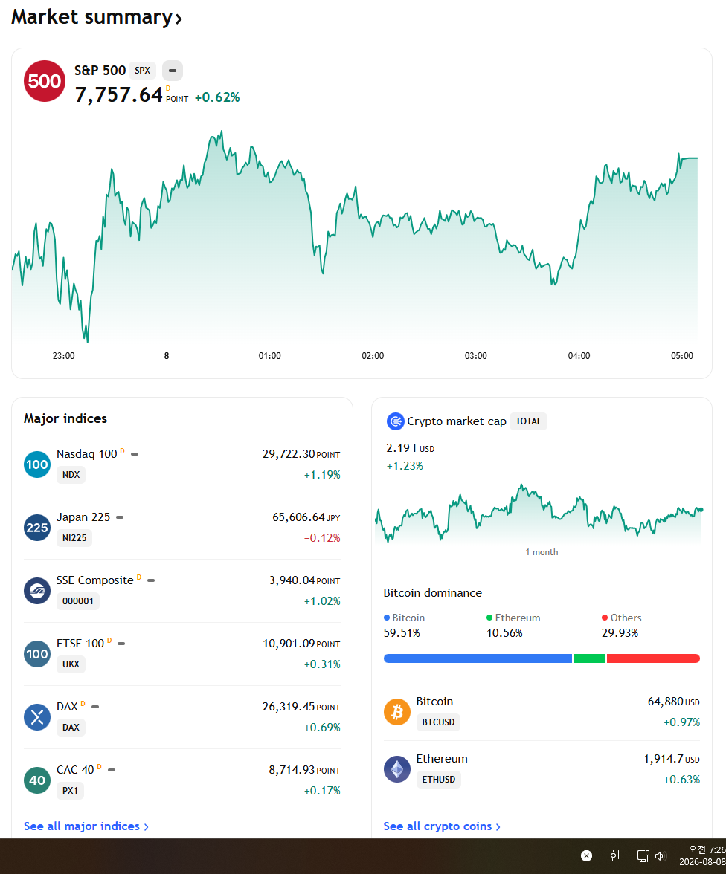
Task: Click the SSE Composite value 3,940.04
Action: [x=292, y=580]
